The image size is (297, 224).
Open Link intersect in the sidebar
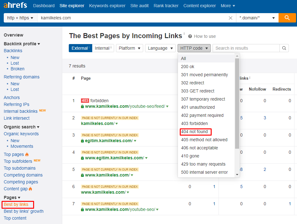coord(17,118)
